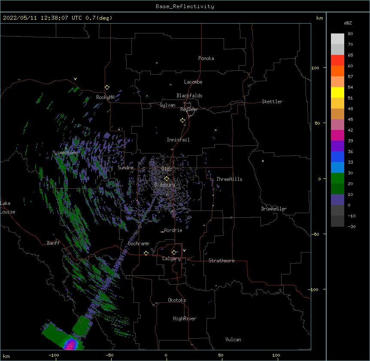The width and height of the screenshot is (370, 361).
Task: Click the Strathmore town label
Action: point(221,261)
